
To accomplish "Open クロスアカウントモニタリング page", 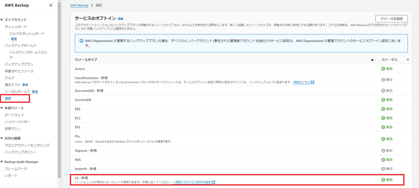I will 27,145.
